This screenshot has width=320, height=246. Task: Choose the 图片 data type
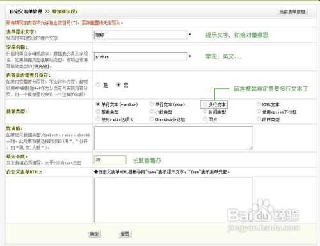205,119
